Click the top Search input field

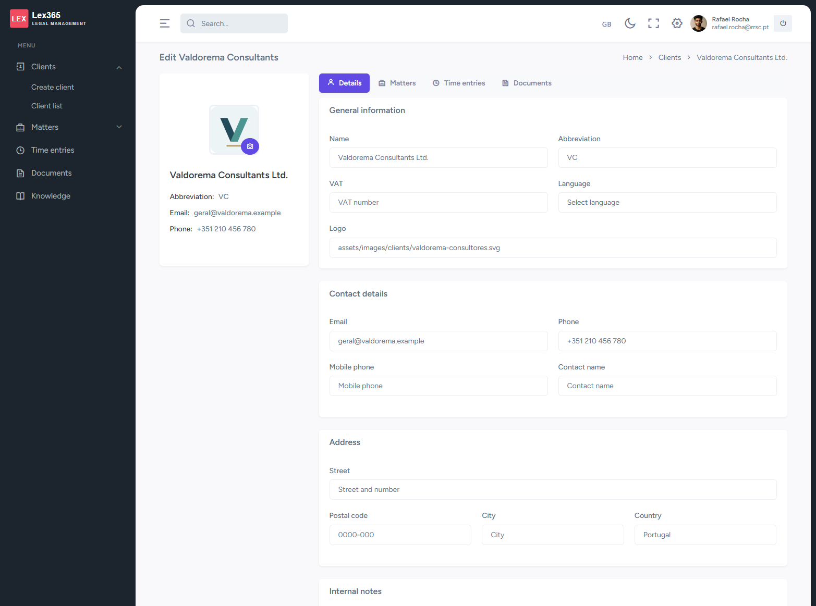coord(234,23)
